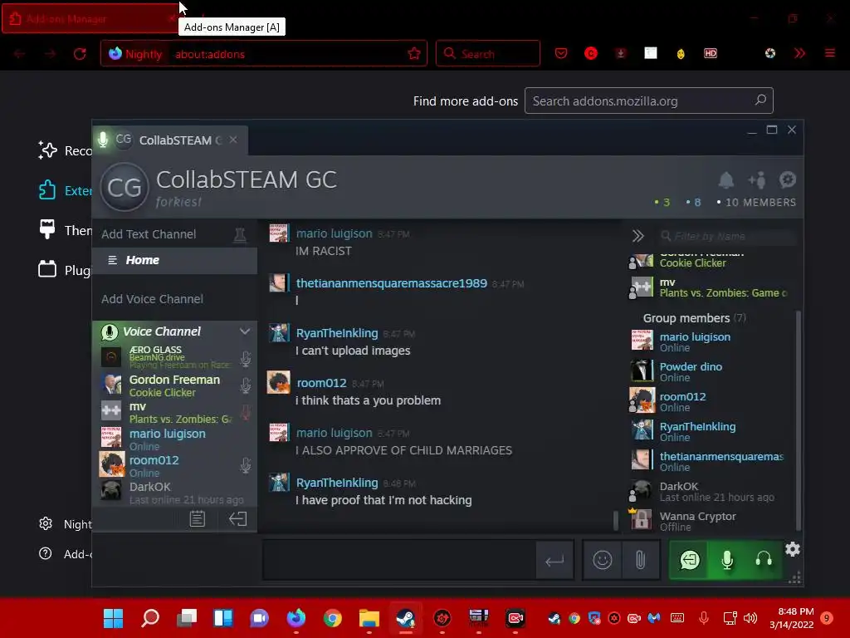Click the chat message input box
Viewport: 850px width, 638px height.
click(x=400, y=560)
